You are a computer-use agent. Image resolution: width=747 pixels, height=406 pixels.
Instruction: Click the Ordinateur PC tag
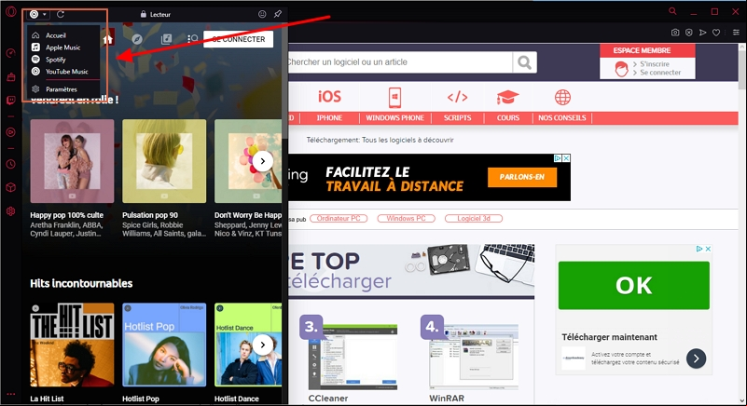coord(339,219)
